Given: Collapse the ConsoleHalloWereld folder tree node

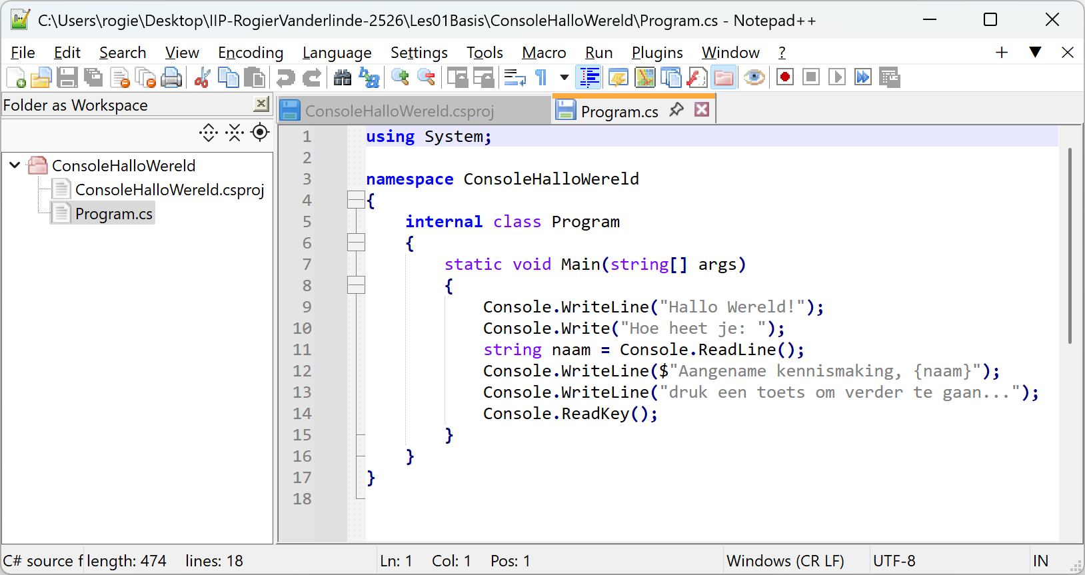Looking at the screenshot, I should coord(15,165).
